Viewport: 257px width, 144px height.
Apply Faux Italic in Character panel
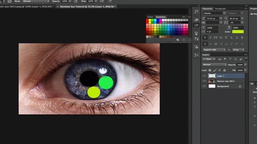[x=210, y=38]
